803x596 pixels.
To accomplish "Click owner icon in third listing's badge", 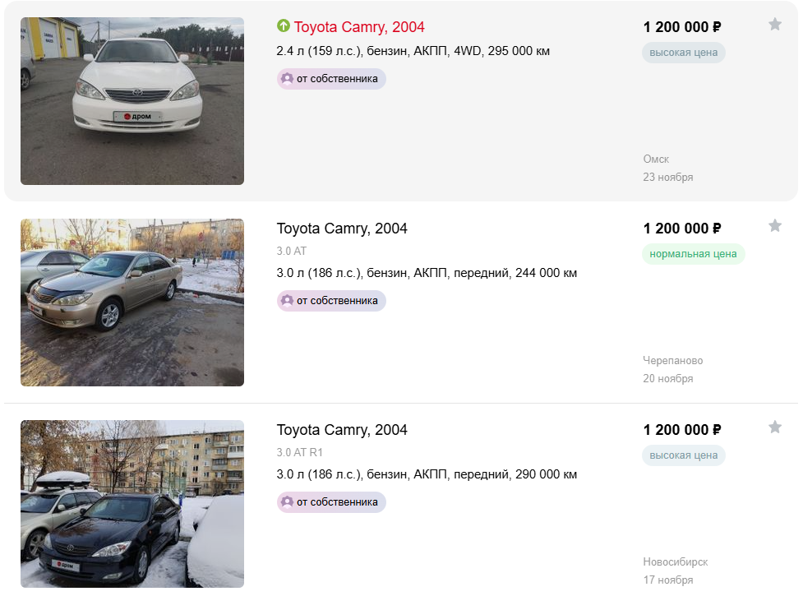I will pyautogui.click(x=288, y=501).
